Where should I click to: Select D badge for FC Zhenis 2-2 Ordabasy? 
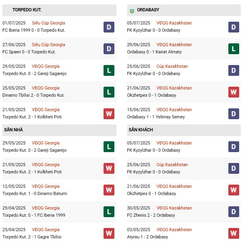click(234, 211)
